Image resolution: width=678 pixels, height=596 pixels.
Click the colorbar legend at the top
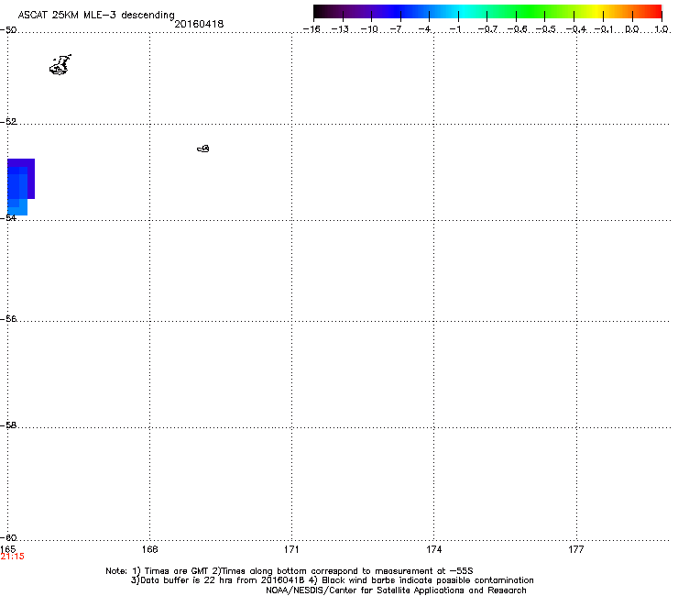pos(487,12)
